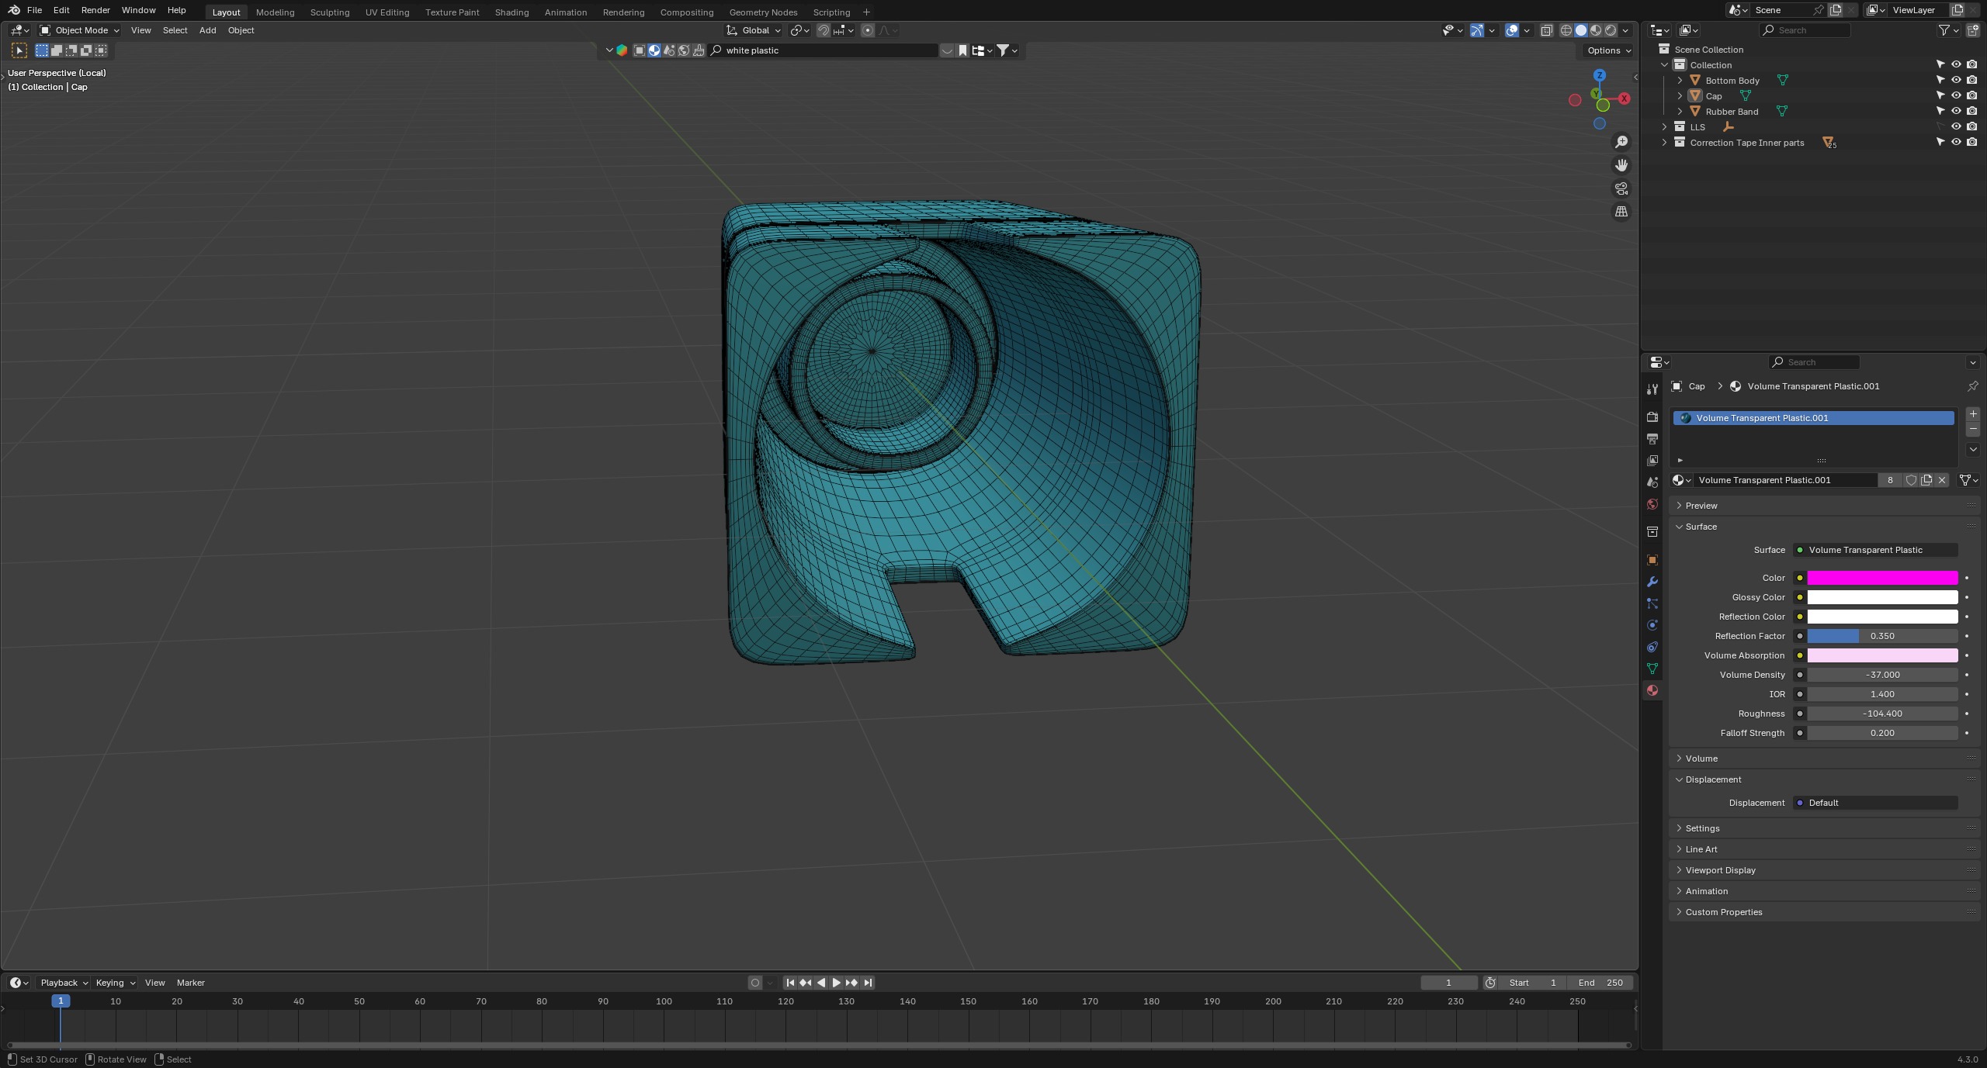Unlink material with the X icon
Screen dimensions: 1987x1068
[x=1942, y=480]
